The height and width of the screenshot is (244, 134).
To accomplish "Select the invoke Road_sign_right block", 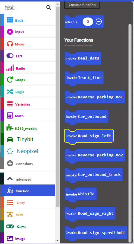I will coord(90,213).
